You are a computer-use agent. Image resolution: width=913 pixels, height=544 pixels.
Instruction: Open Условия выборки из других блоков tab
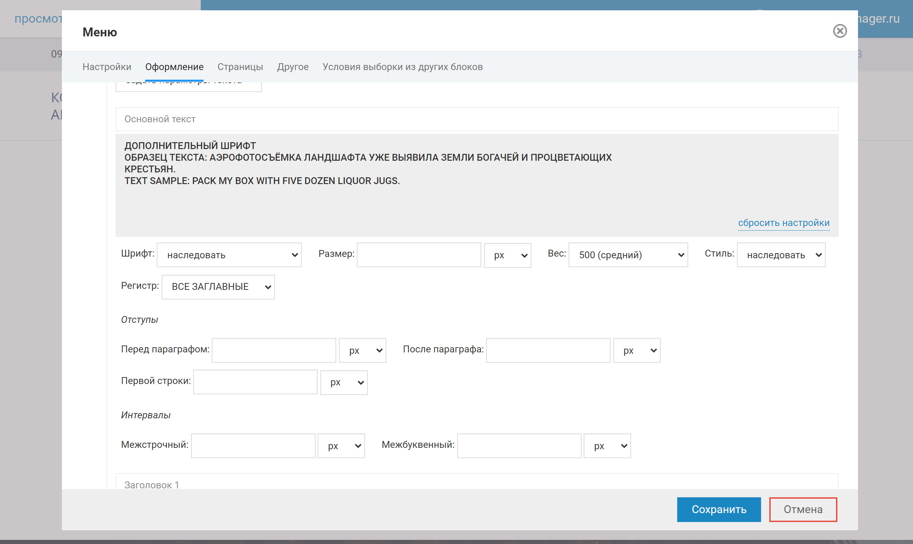403,67
